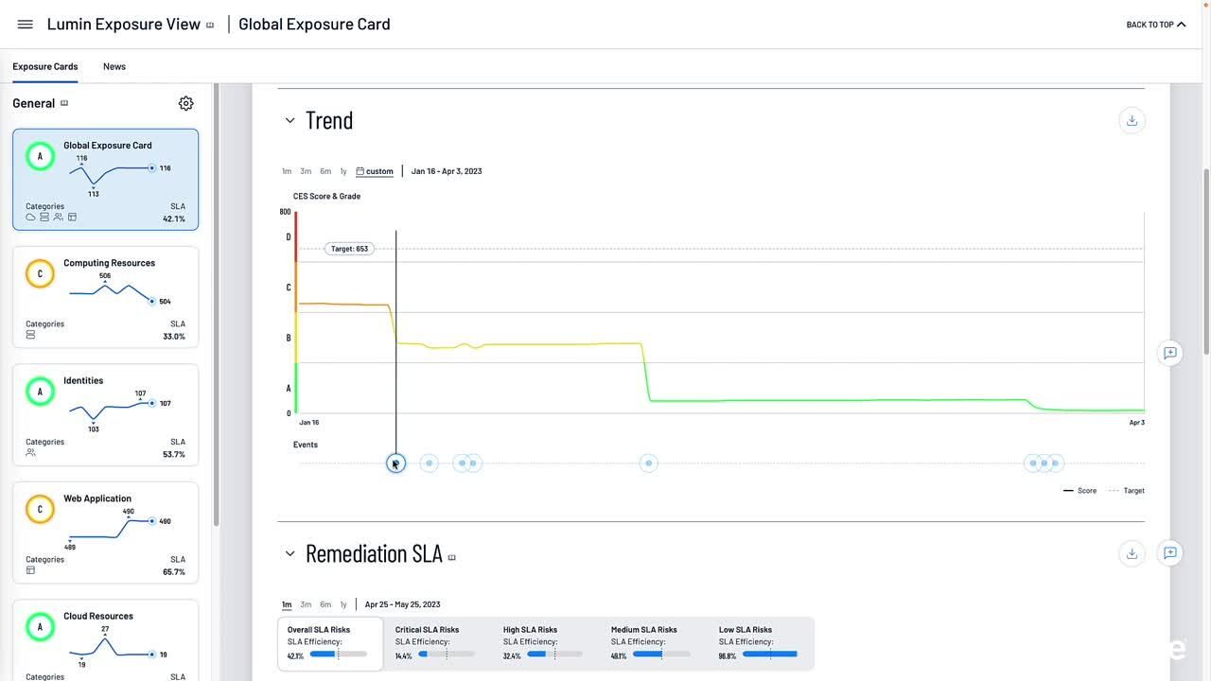Download the Remediation SLA section
The width and height of the screenshot is (1211, 681).
tap(1132, 553)
